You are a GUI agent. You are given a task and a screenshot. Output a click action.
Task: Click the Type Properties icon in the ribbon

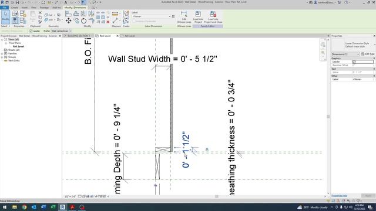[x=15, y=13]
